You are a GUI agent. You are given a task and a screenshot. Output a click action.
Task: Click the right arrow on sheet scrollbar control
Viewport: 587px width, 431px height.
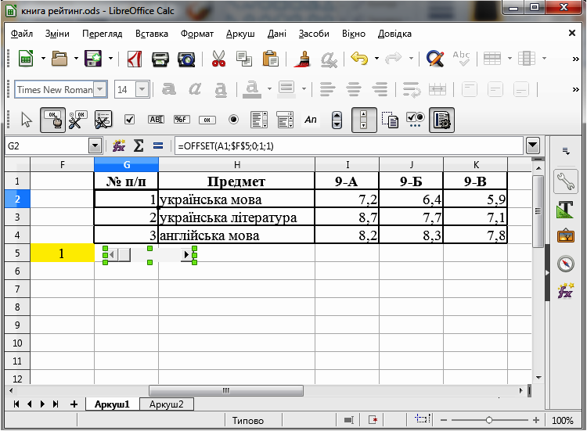(x=186, y=255)
